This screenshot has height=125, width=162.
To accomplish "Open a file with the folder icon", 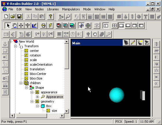I will pos(13,16).
